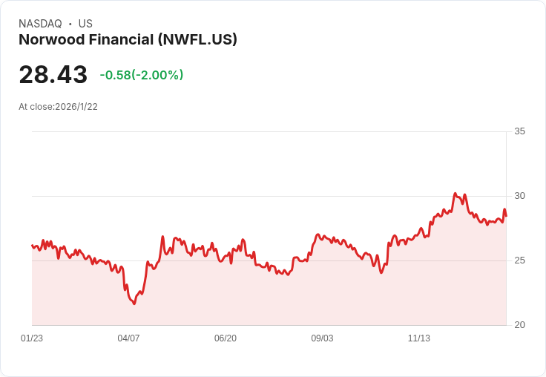
Task: Select the 11/13 date on x-axis
Action: coord(419,338)
